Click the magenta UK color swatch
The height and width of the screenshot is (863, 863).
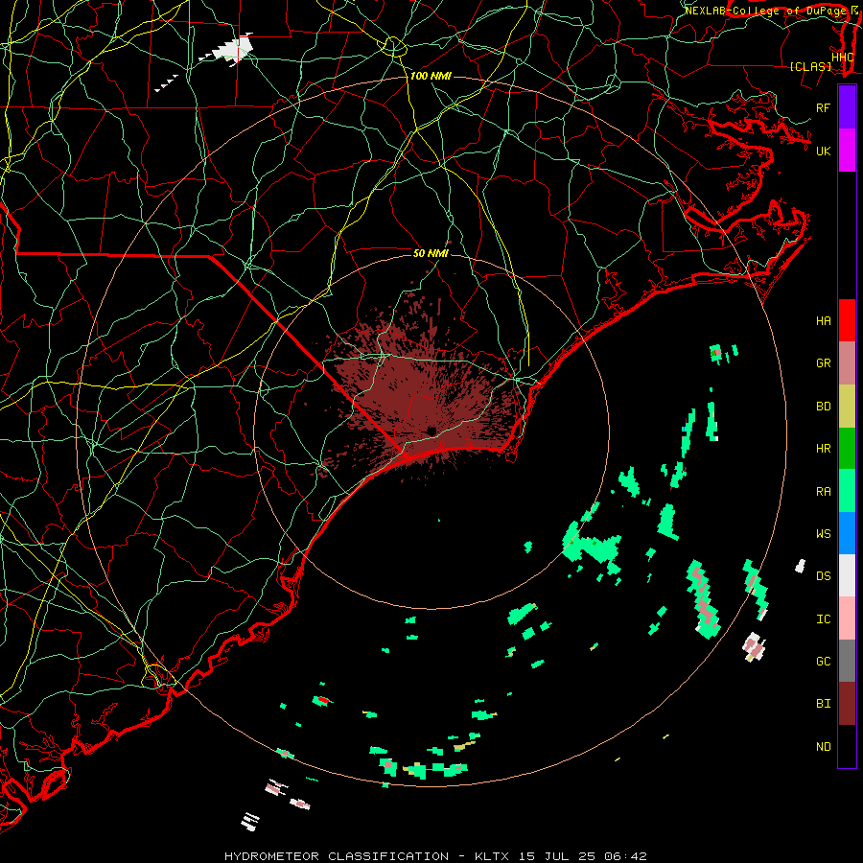click(847, 151)
